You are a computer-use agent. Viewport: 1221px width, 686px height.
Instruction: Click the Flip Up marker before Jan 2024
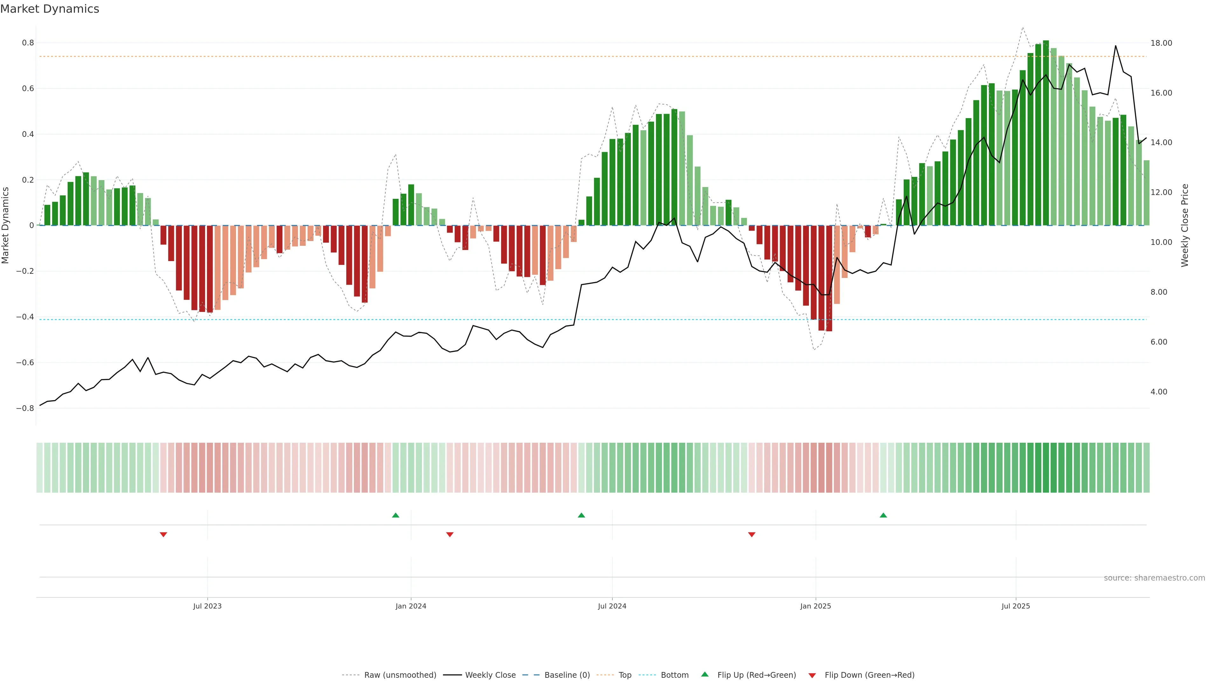396,515
